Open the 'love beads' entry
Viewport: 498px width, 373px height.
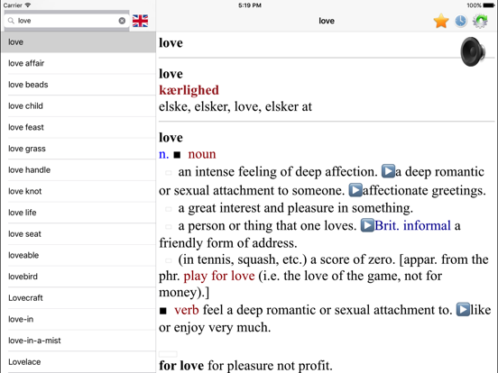[78, 85]
